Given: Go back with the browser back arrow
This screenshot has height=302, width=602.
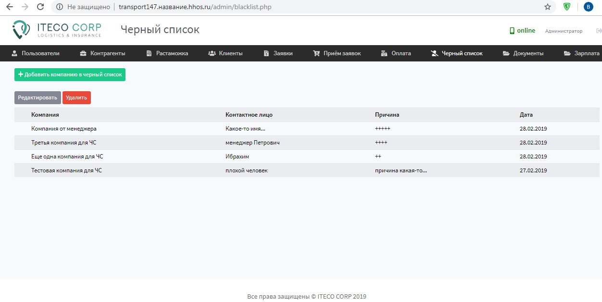Looking at the screenshot, I should [9, 7].
